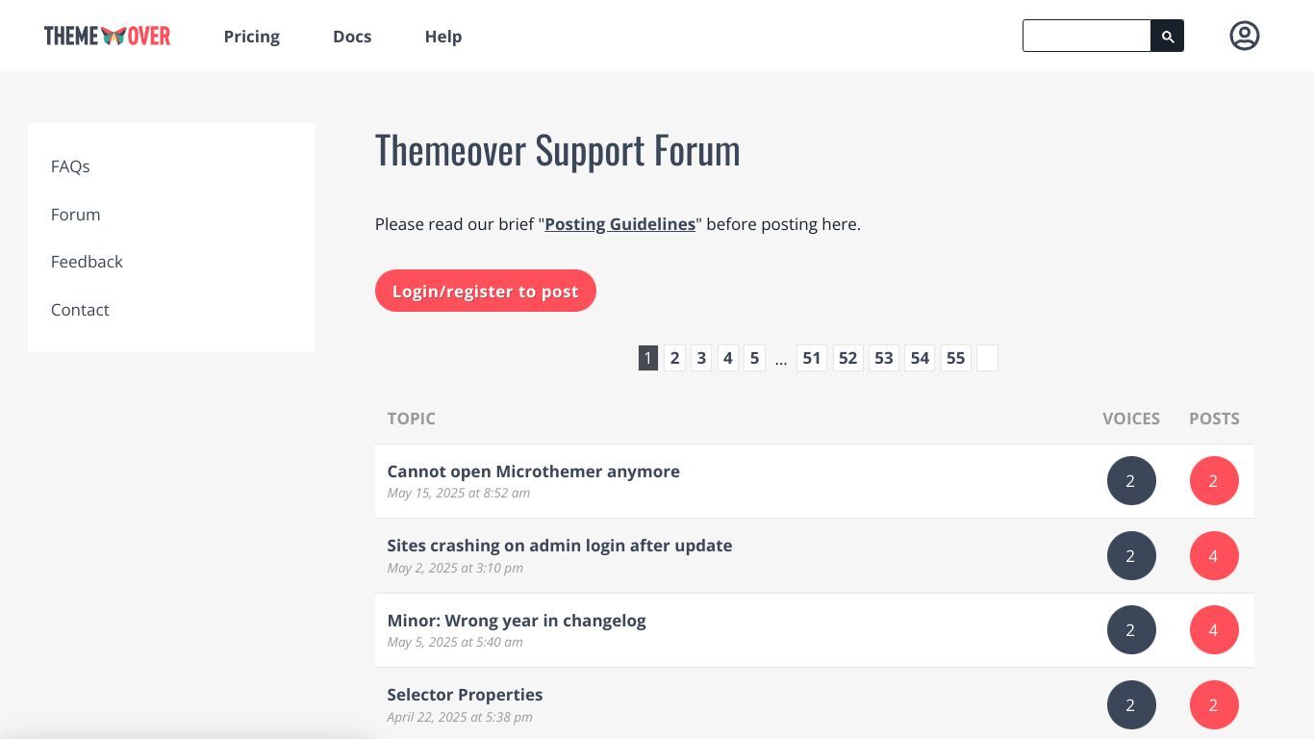This screenshot has height=739, width=1314.
Task: Click the posts count for Sites crashing topic
Action: click(1214, 556)
